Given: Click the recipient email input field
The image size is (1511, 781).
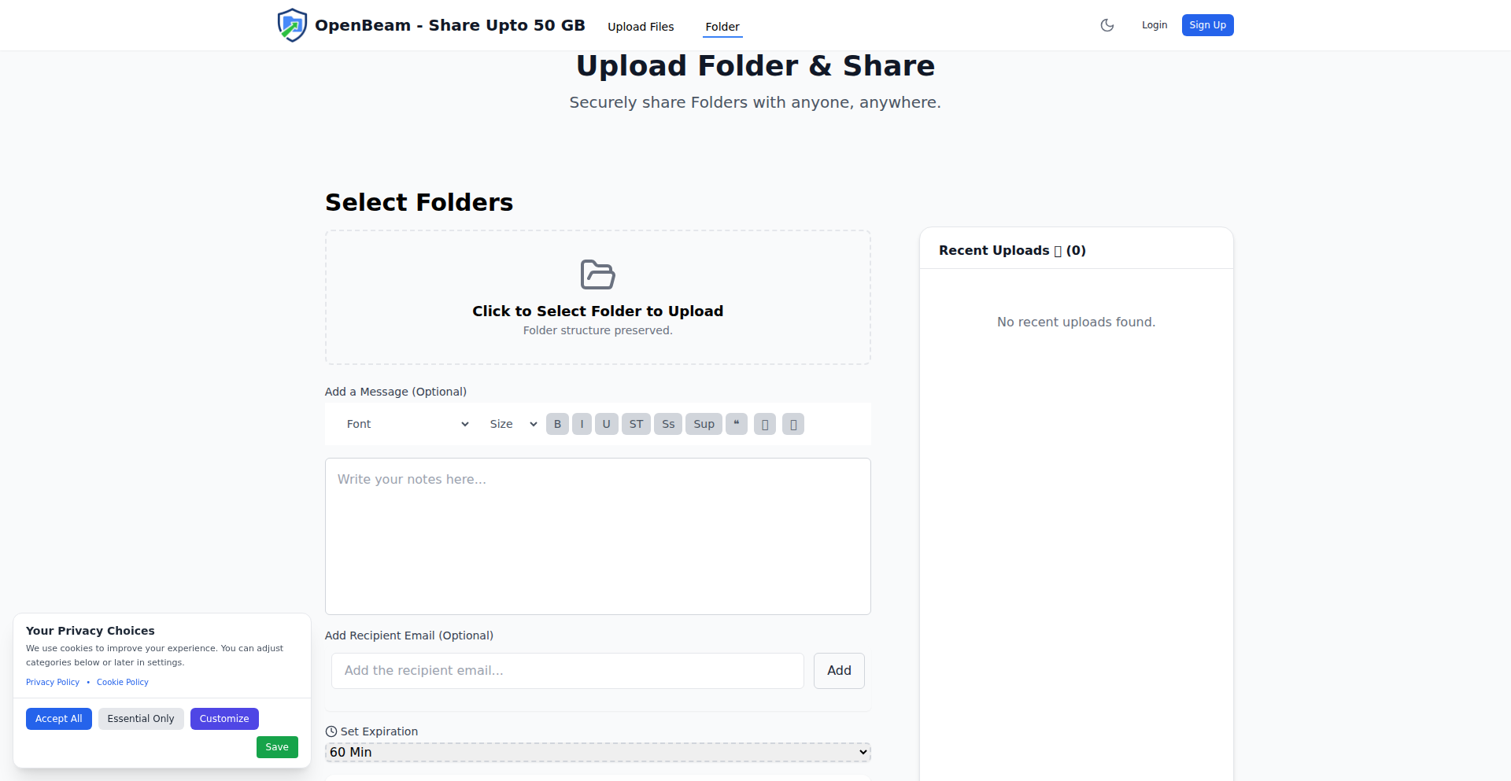Looking at the screenshot, I should point(567,671).
